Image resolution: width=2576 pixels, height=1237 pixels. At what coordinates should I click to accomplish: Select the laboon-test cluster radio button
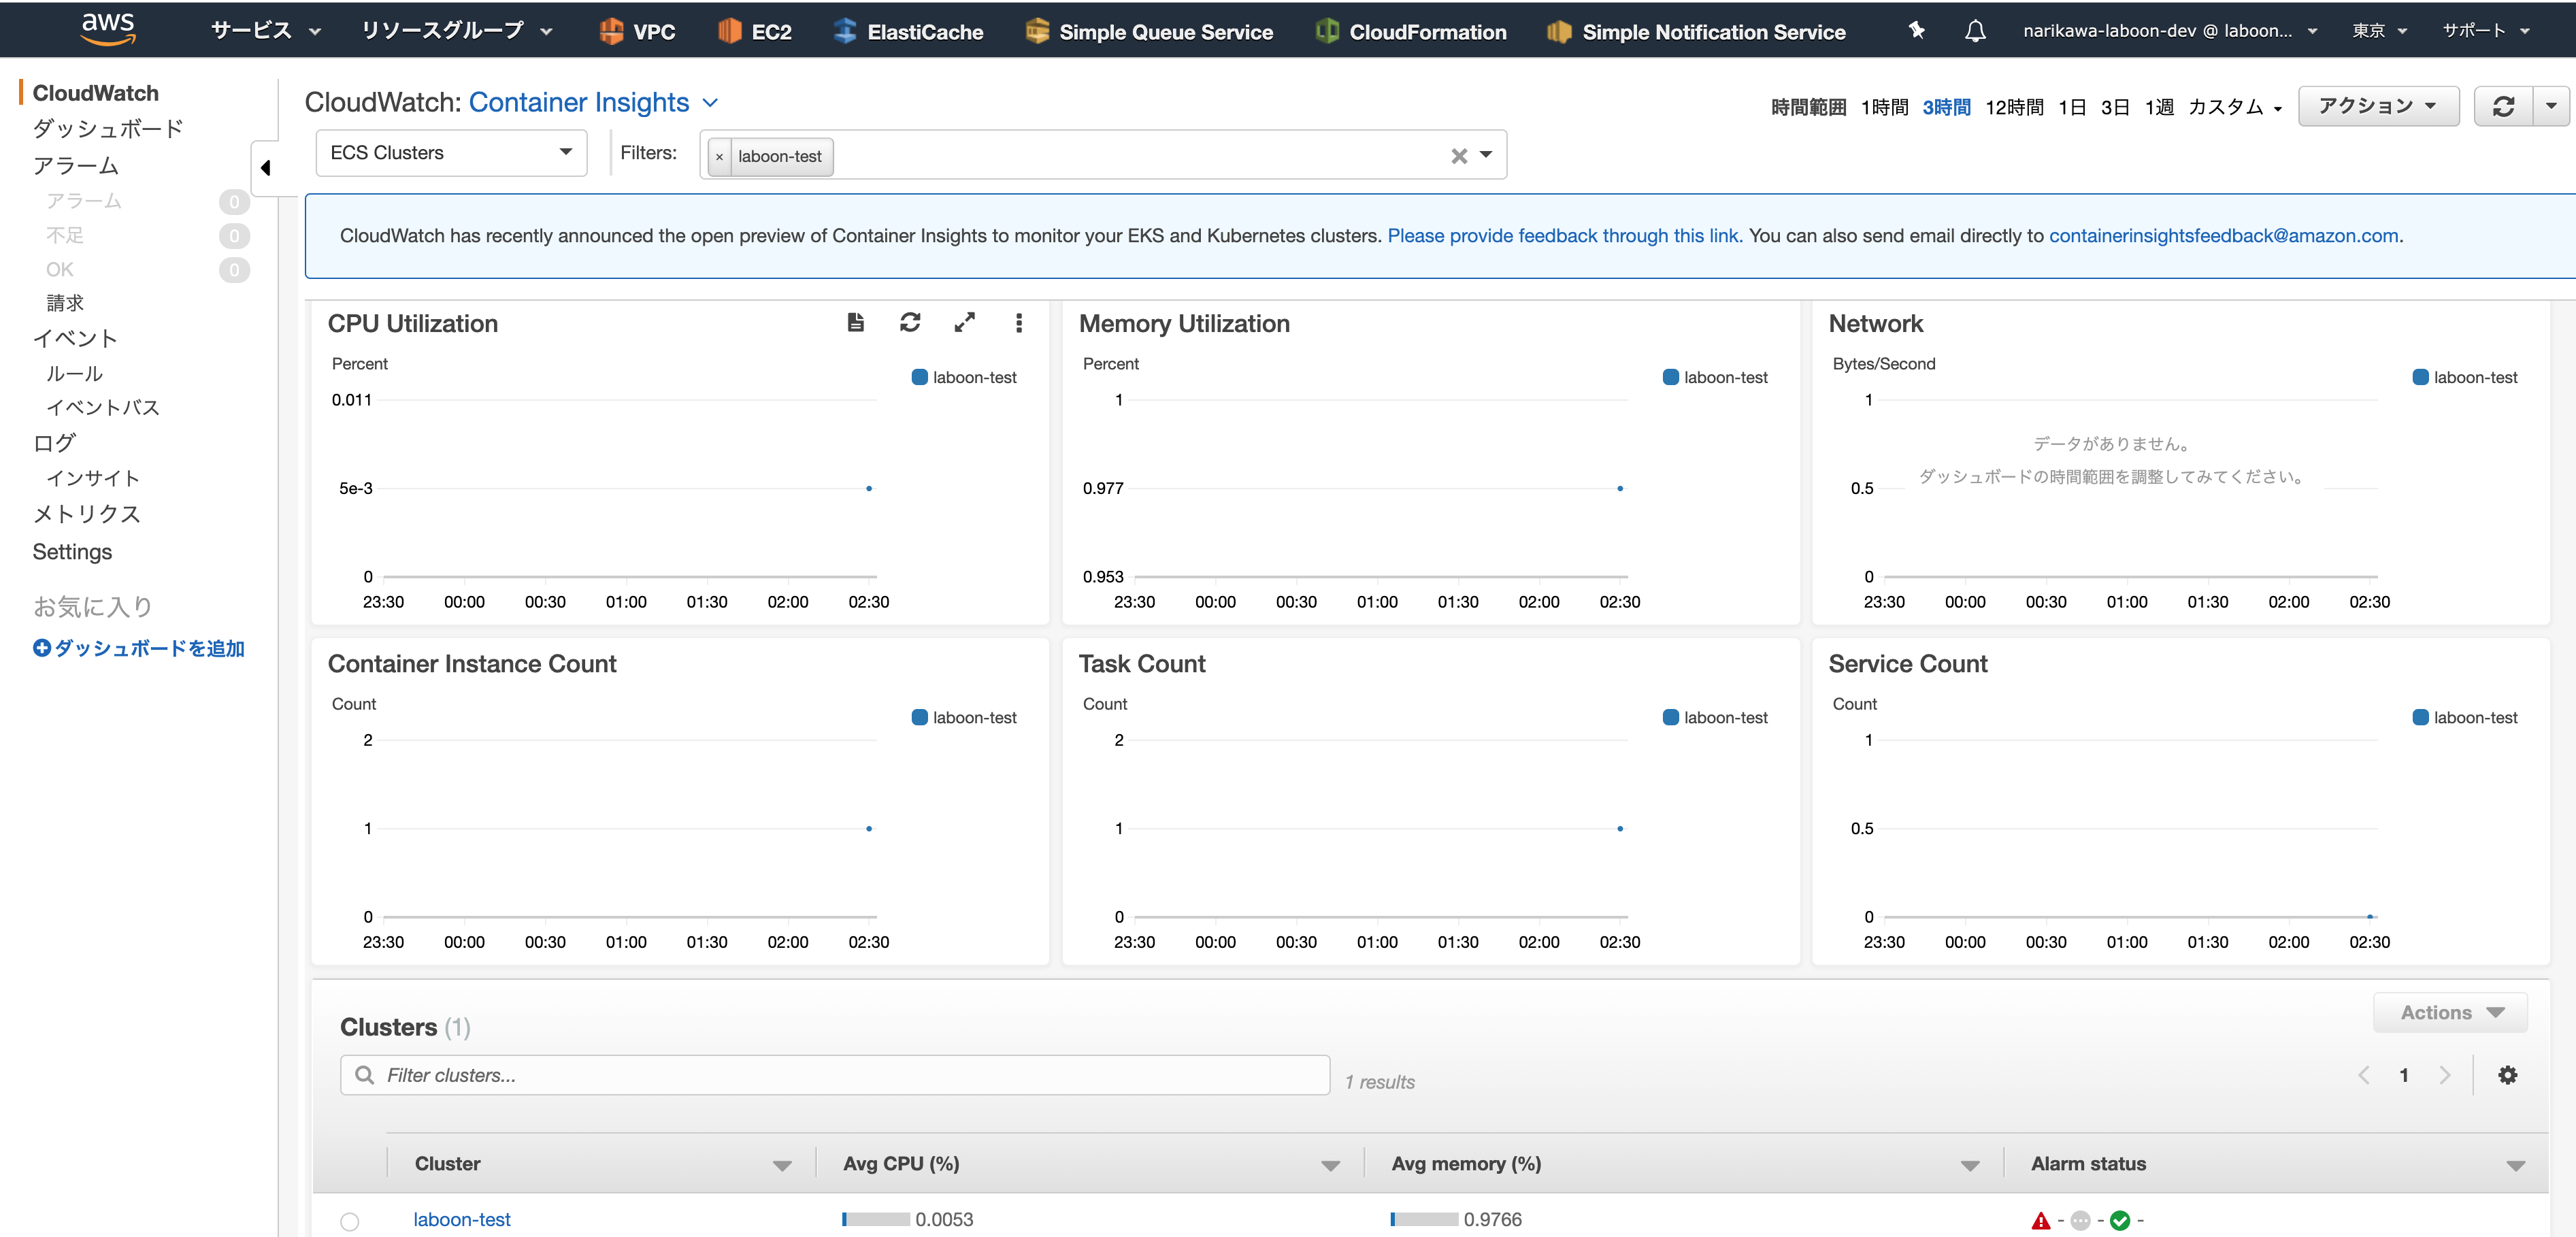349,1221
